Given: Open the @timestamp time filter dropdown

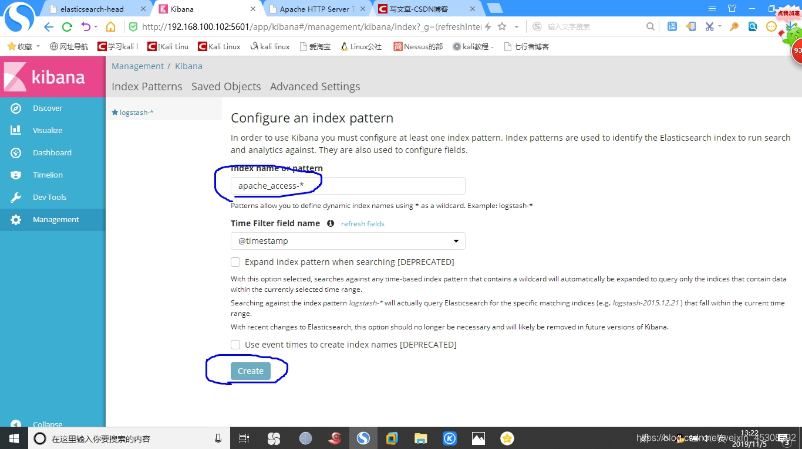Looking at the screenshot, I should [x=348, y=241].
